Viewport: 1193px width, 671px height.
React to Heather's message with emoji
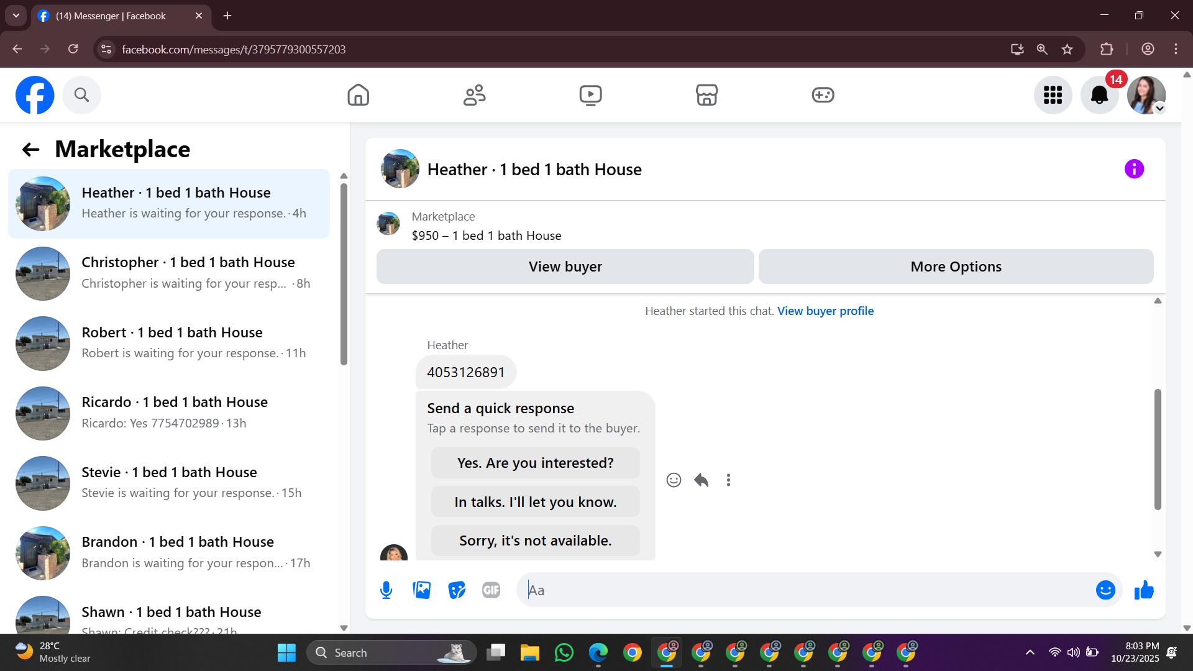[x=674, y=480]
